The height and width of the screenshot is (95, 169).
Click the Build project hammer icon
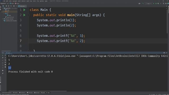[x=143, y=3]
